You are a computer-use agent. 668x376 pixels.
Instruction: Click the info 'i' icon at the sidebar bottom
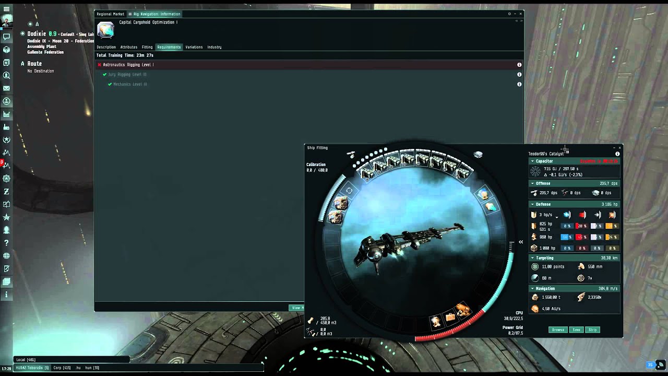(6, 295)
